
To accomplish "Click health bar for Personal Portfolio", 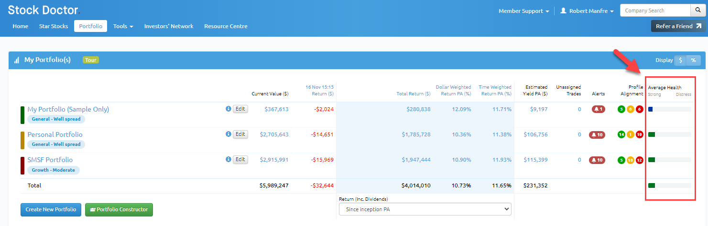I will click(x=669, y=134).
